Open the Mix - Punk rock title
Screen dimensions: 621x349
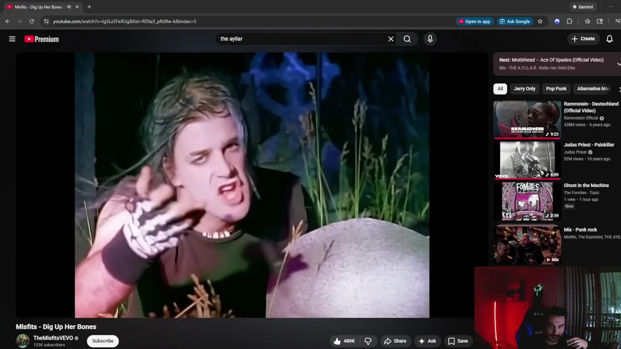(580, 230)
